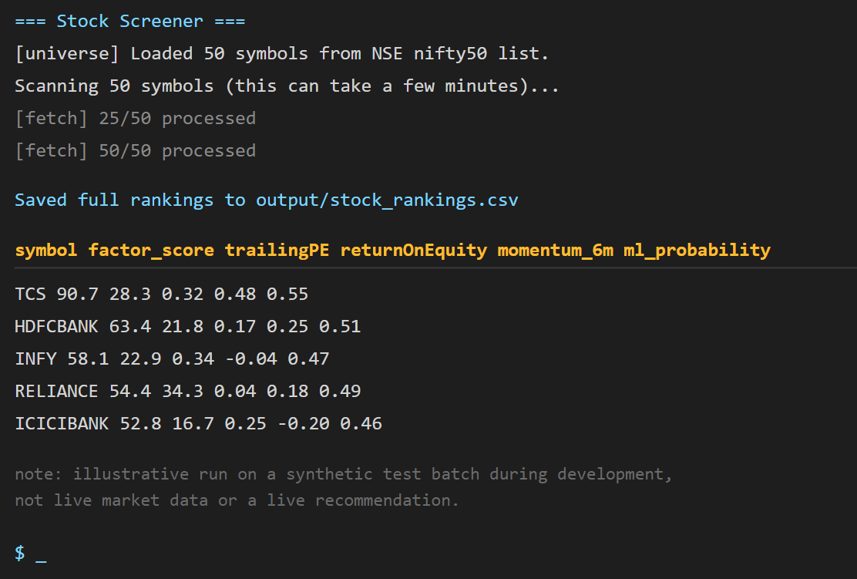Select the RELIANCE row
Viewport: 857px width, 579px height.
(187, 391)
